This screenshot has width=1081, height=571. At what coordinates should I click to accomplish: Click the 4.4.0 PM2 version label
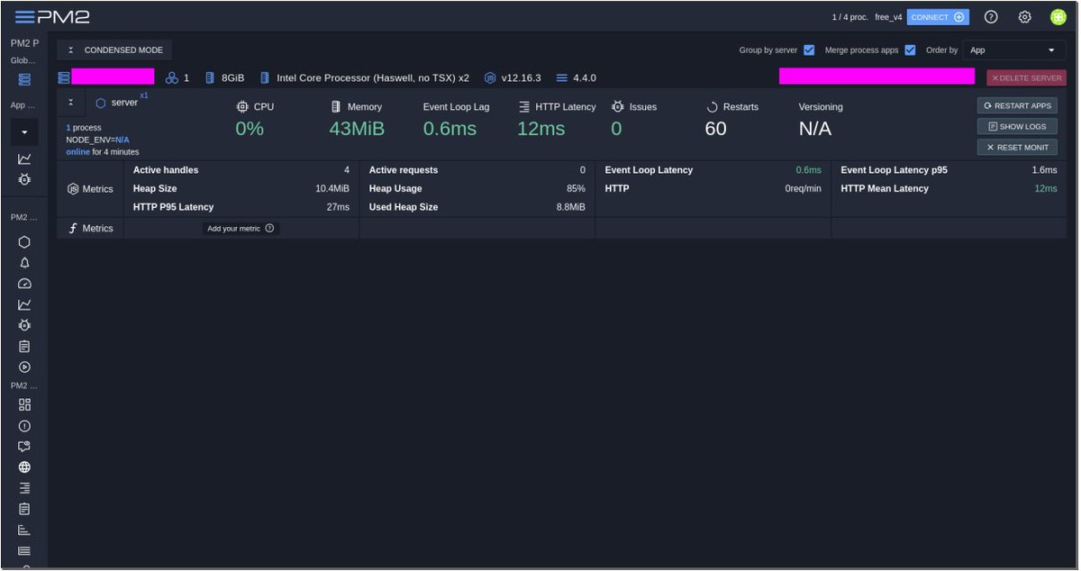point(584,78)
